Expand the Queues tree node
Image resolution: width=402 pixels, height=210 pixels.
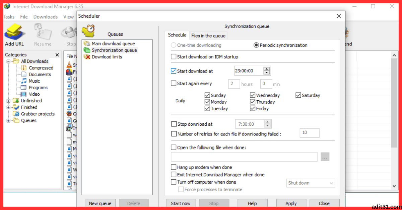tap(8, 120)
